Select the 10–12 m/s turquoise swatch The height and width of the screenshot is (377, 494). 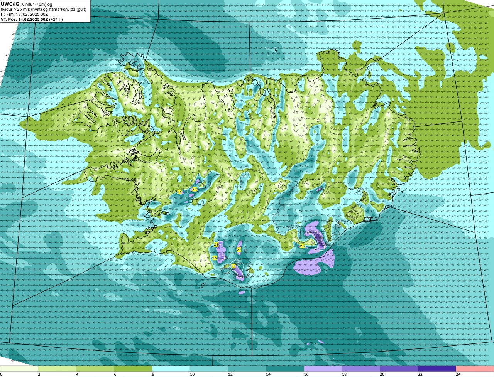[209, 369]
